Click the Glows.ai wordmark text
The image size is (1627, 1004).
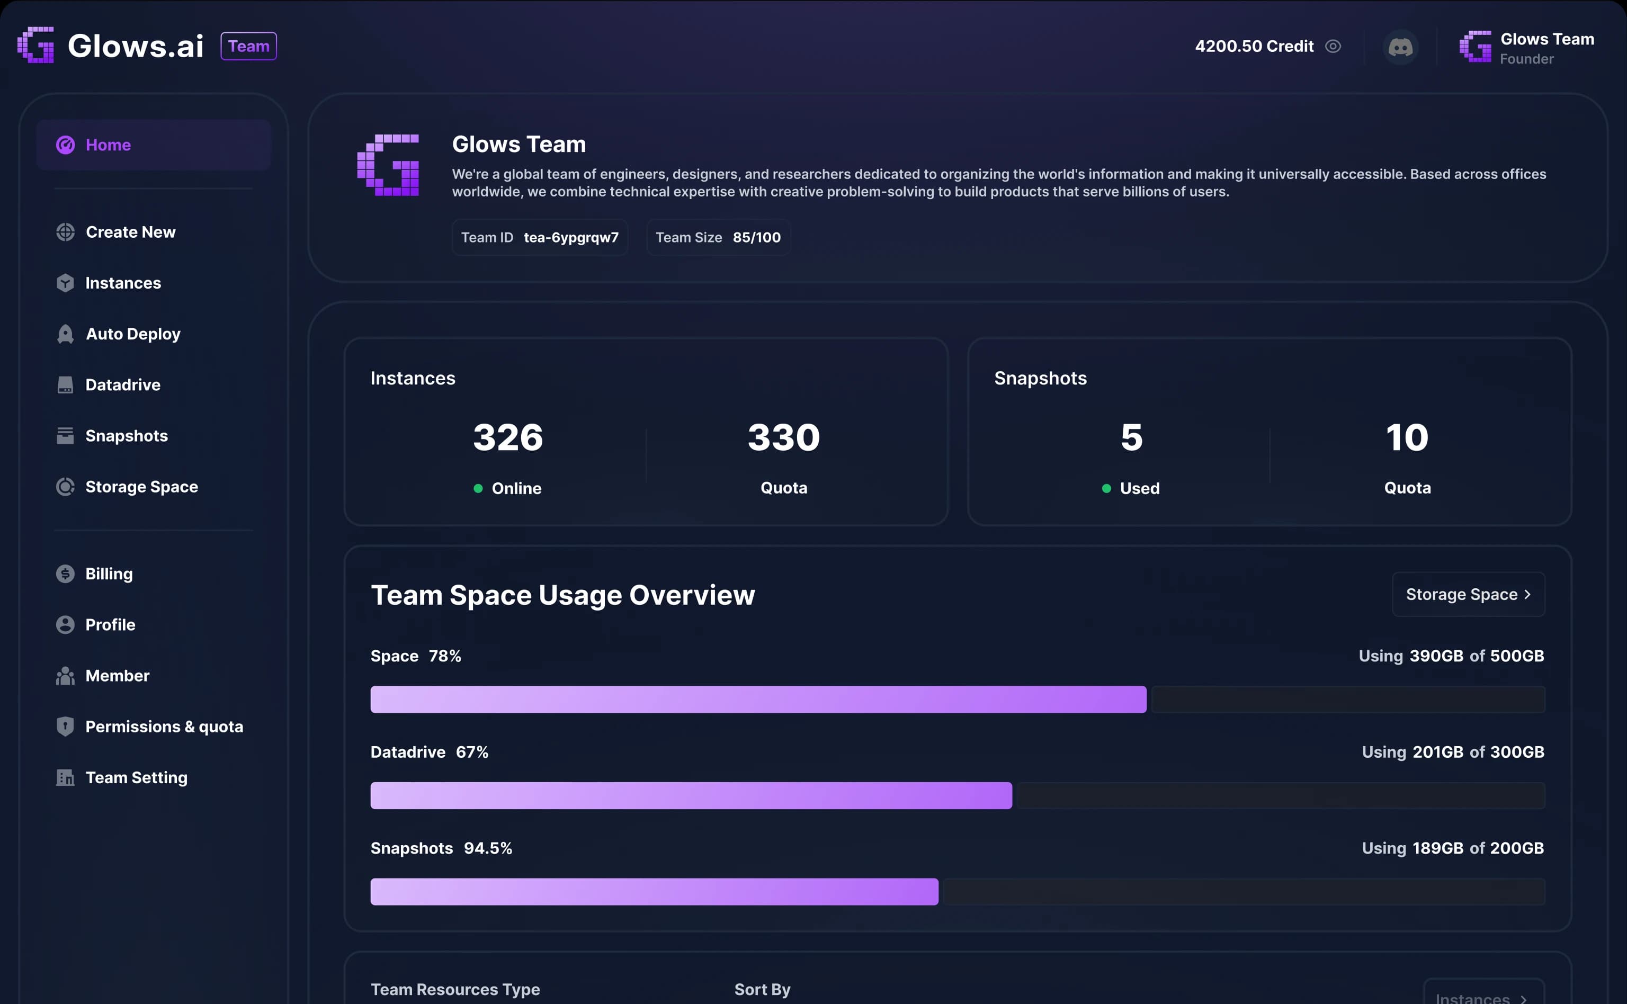pyautogui.click(x=136, y=46)
